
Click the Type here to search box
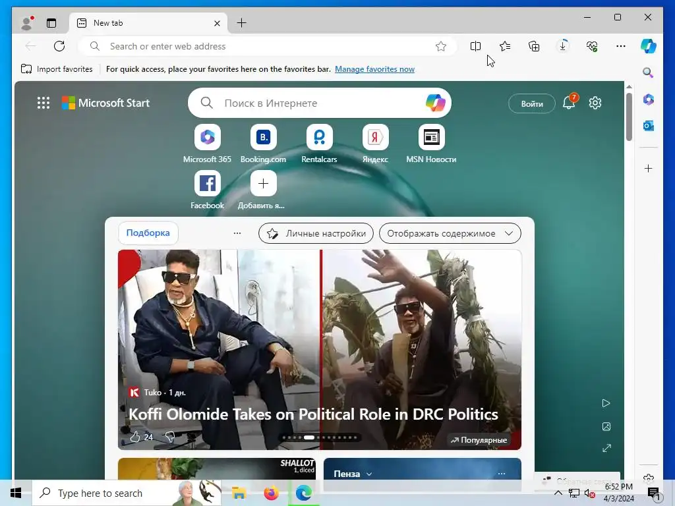point(127,493)
